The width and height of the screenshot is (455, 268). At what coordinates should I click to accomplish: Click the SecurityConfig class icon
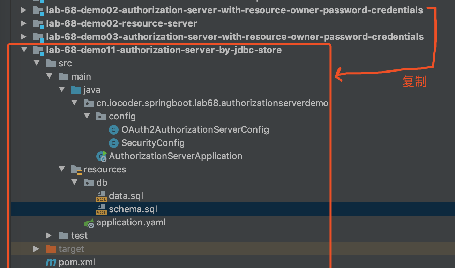point(114,143)
